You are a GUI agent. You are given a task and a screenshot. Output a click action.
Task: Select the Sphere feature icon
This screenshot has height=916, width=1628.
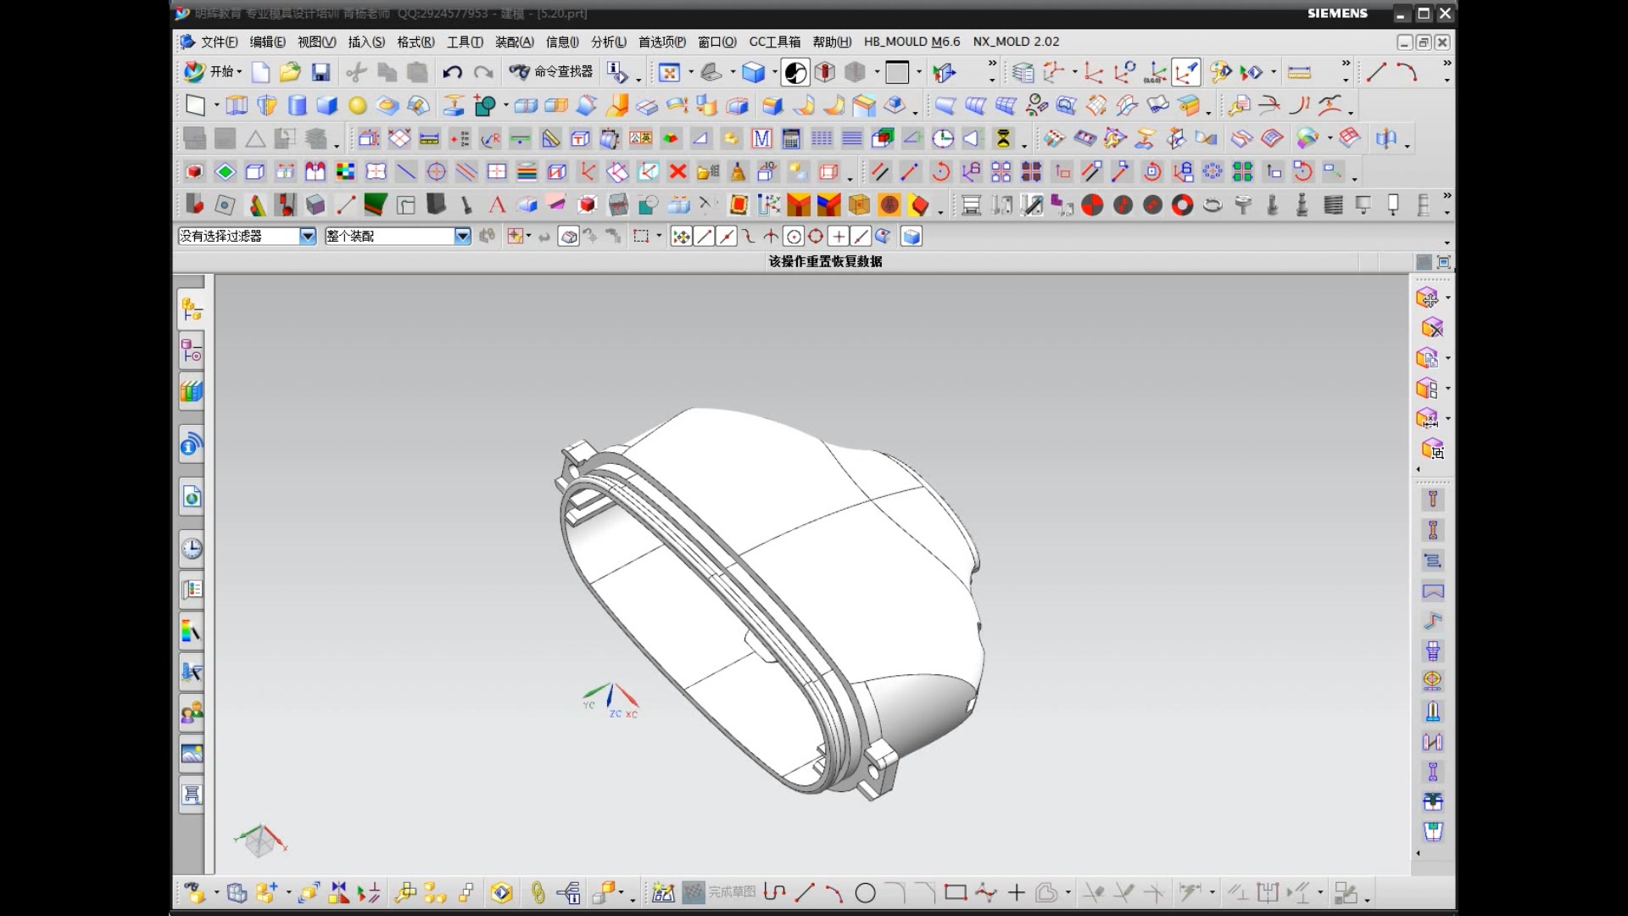click(357, 105)
